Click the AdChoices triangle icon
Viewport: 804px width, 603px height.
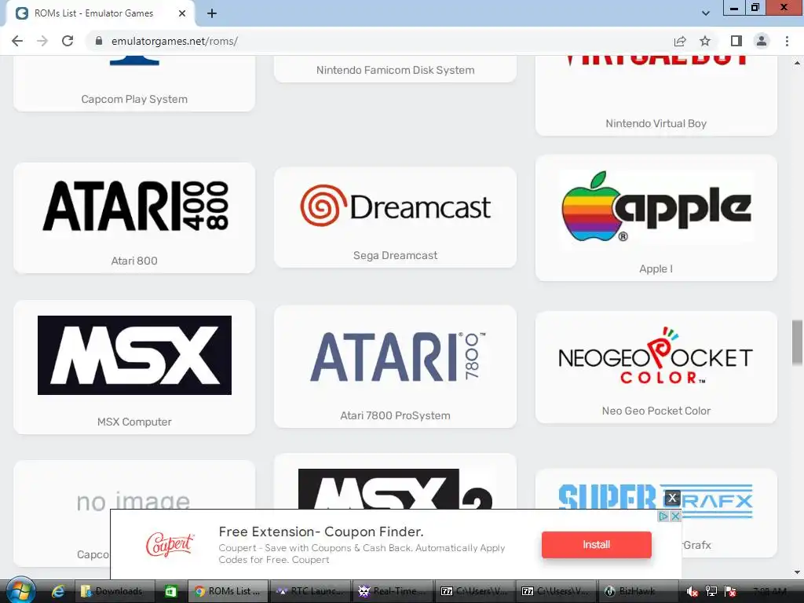tap(663, 517)
